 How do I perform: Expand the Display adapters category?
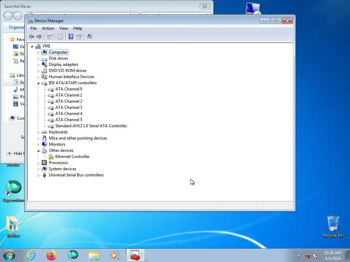[38, 65]
